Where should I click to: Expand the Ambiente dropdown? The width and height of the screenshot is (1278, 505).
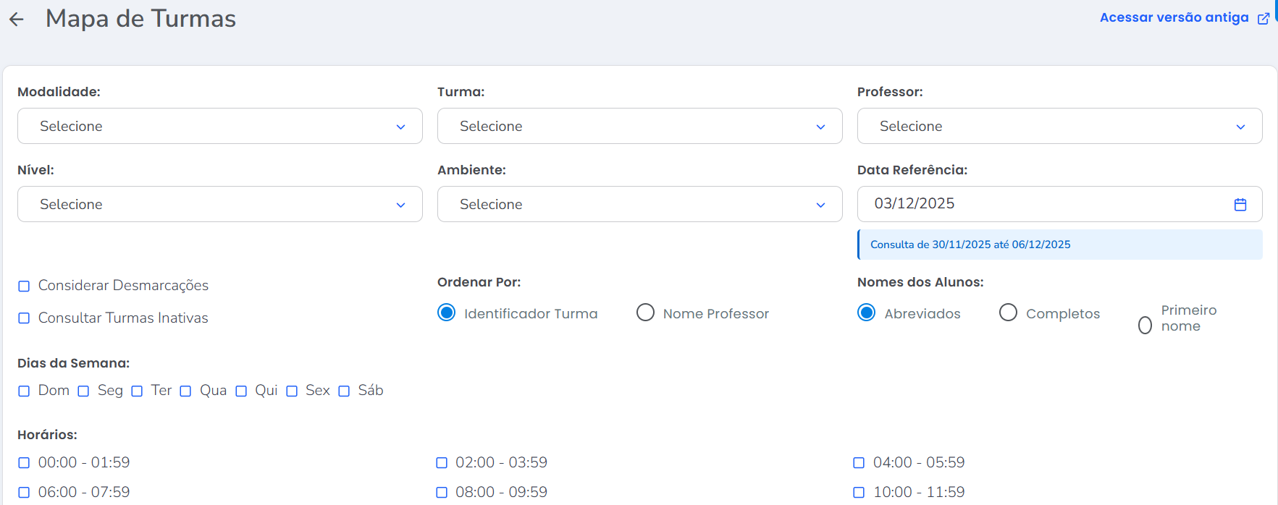pos(639,204)
